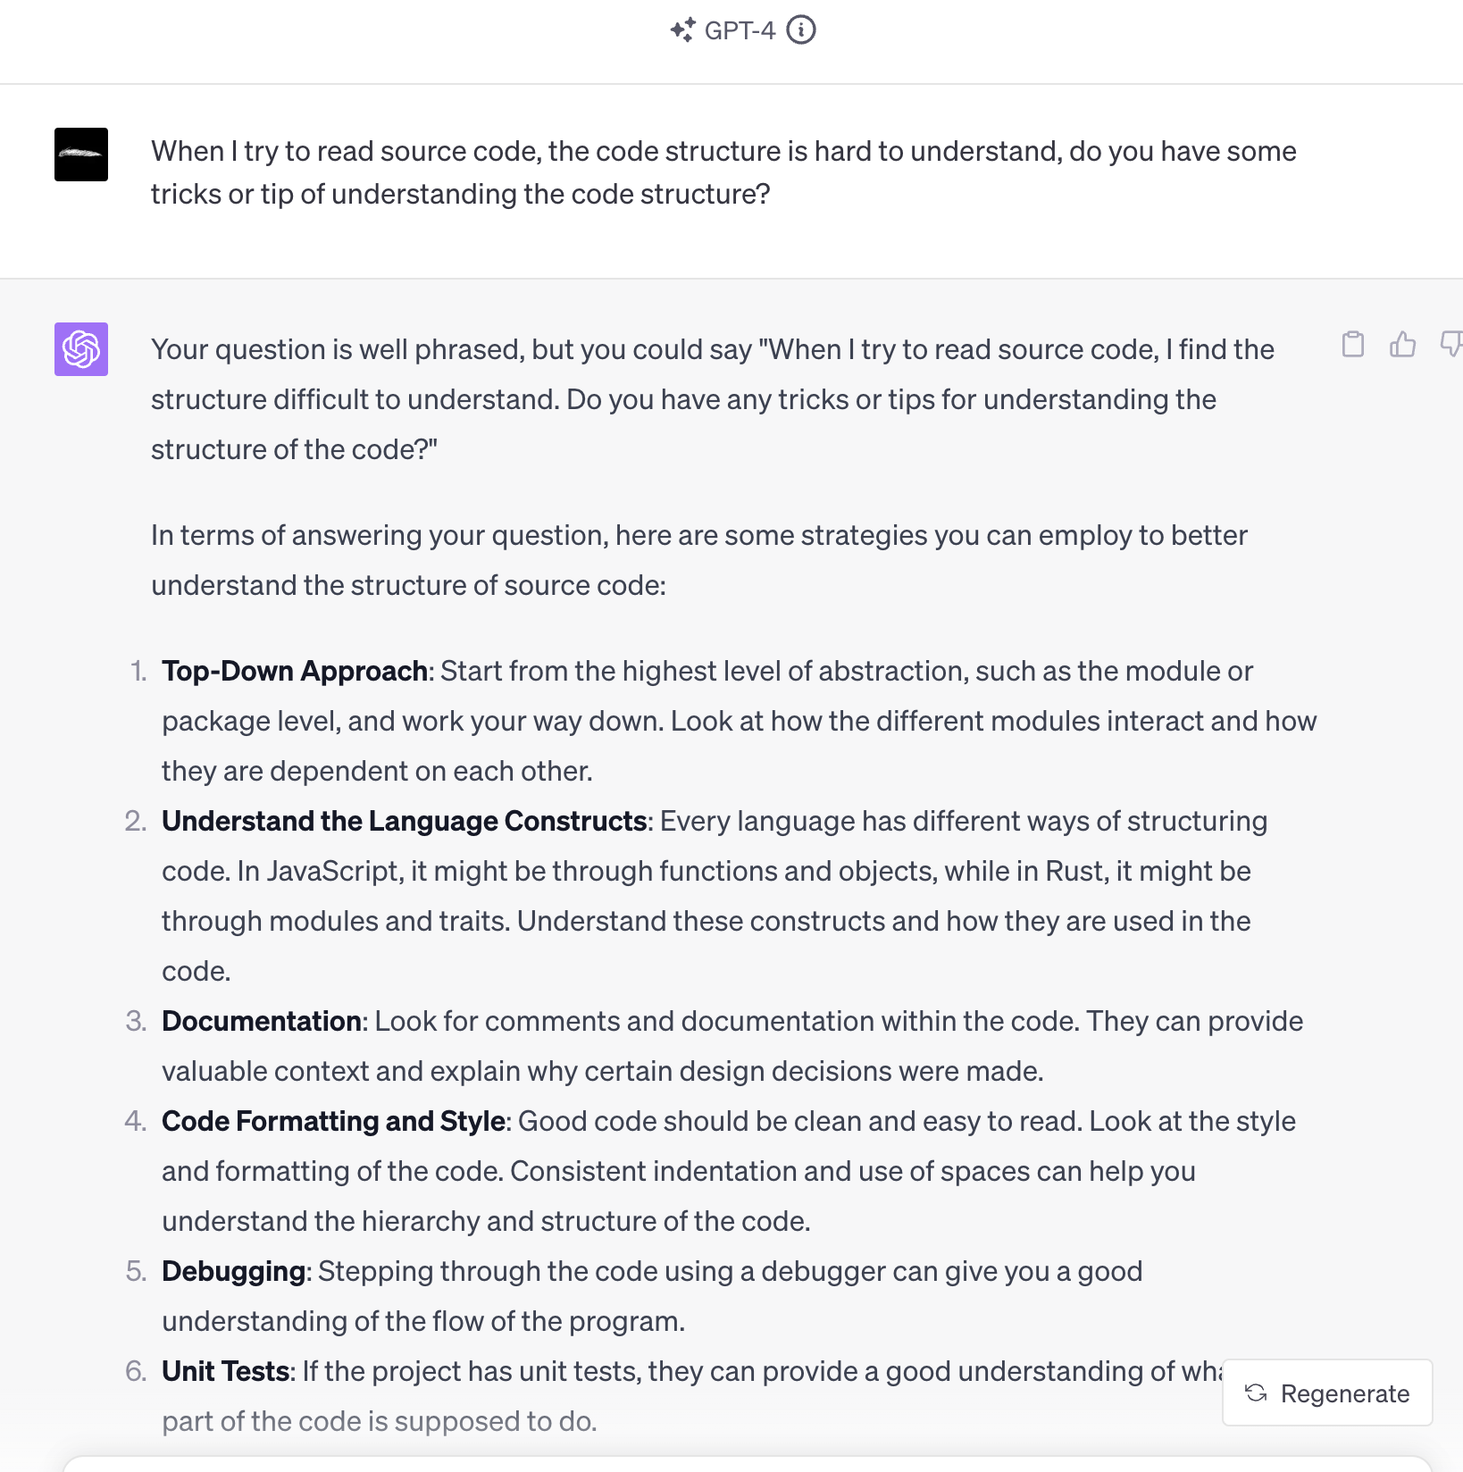Click the 'Top-Down Approach' list heading
Screen dimensions: 1463x1472
(295, 671)
